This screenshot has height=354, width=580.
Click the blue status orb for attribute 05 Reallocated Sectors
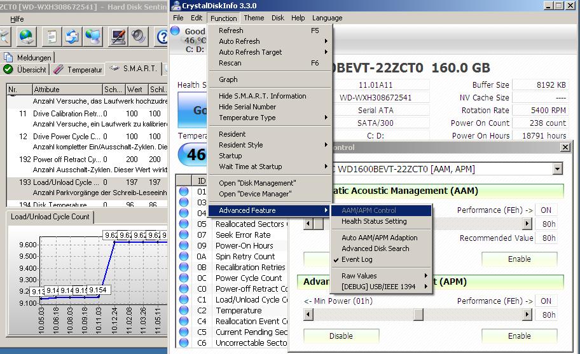pos(184,224)
